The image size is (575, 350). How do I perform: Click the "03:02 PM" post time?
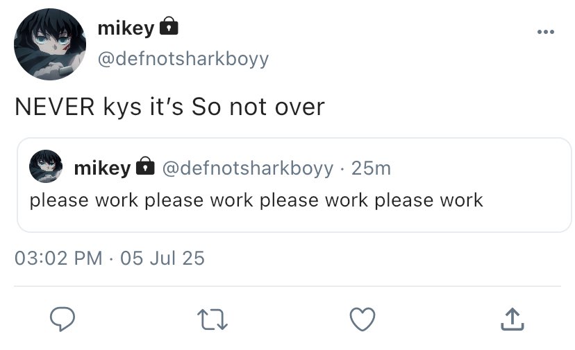click(58, 259)
